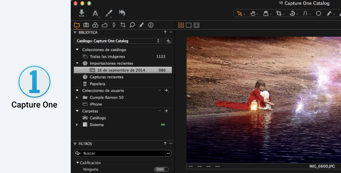Image resolution: width=341 pixels, height=173 pixels.
Task: Switch viewer to single image view
Action: [x=188, y=25]
